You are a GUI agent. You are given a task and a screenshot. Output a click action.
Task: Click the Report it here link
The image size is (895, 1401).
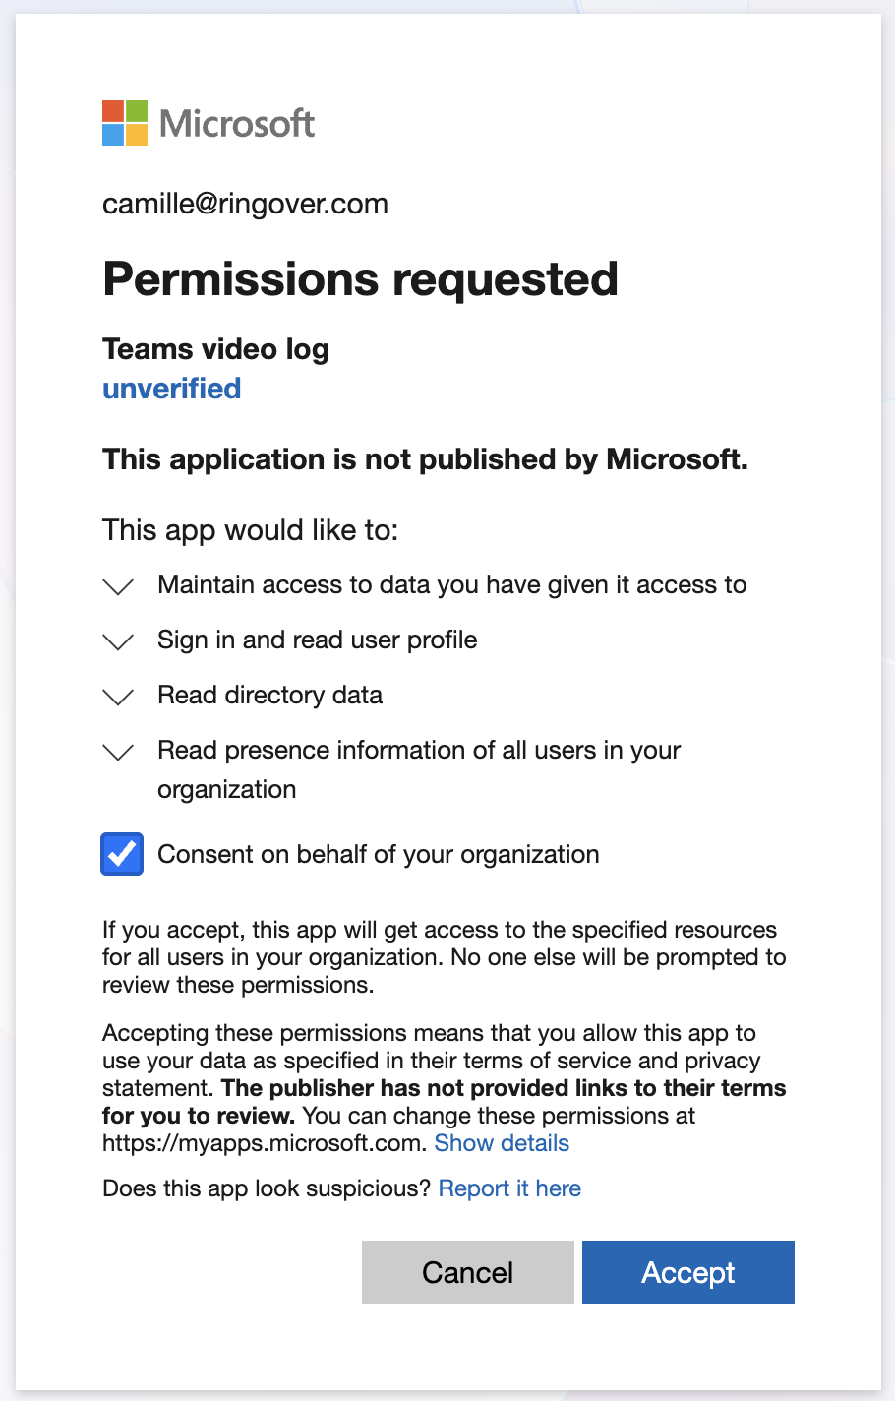[509, 1188]
